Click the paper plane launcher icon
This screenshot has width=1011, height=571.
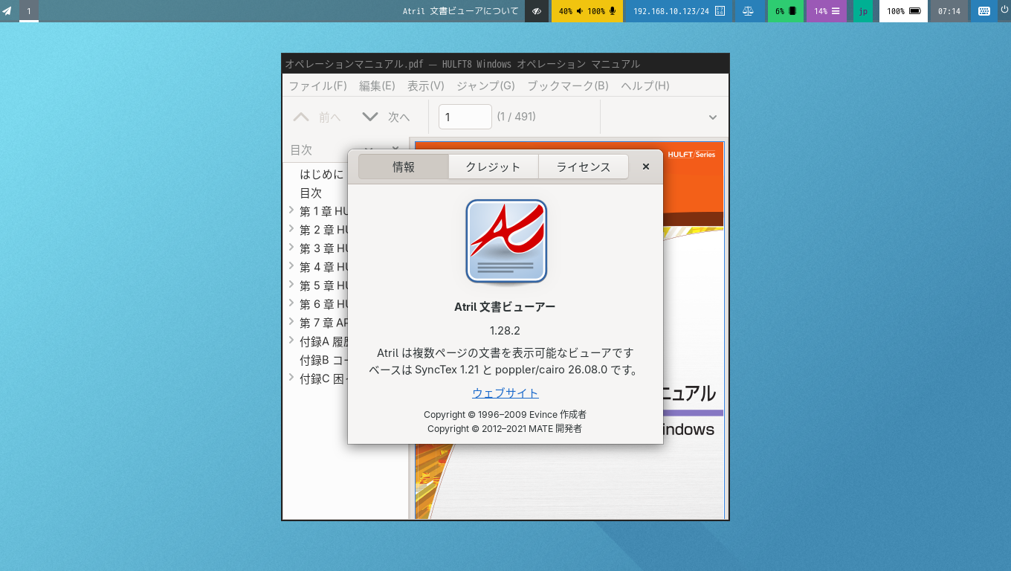pos(7,11)
